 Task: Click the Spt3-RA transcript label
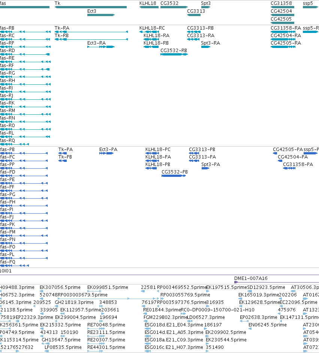pyautogui.click(x=211, y=43)
